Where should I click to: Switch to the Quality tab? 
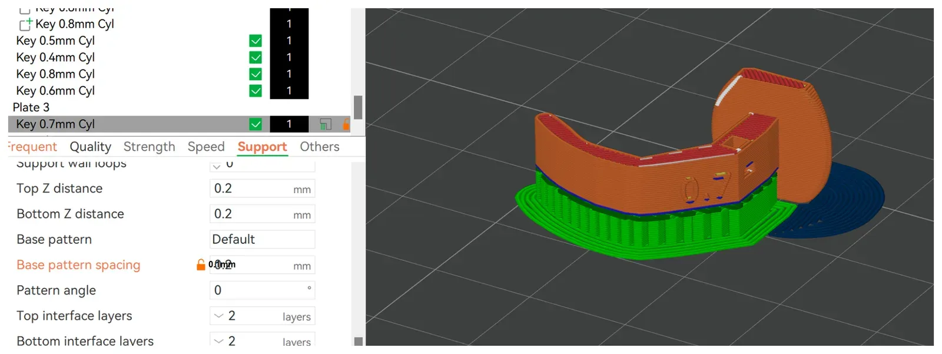pyautogui.click(x=90, y=147)
